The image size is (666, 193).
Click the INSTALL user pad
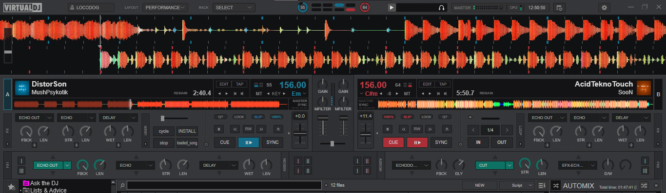click(187, 131)
